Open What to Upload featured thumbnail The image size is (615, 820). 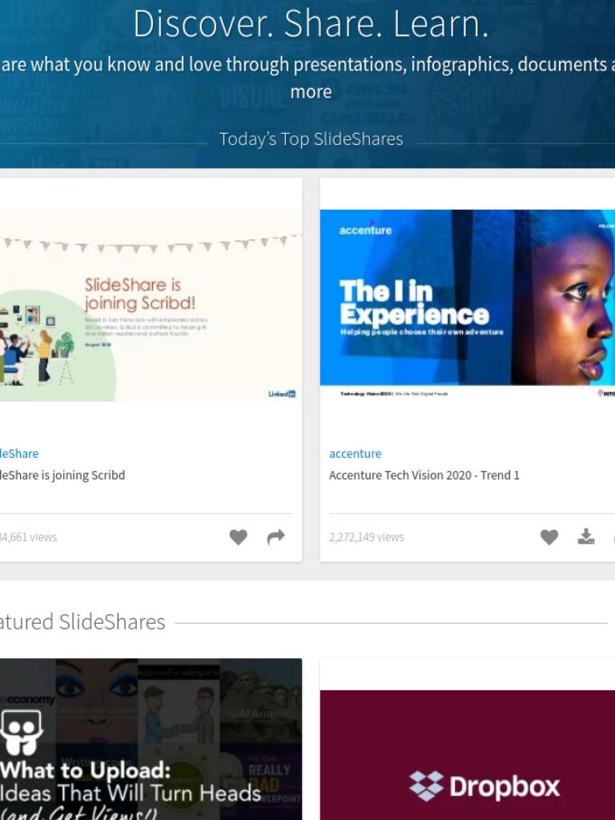tap(151, 739)
